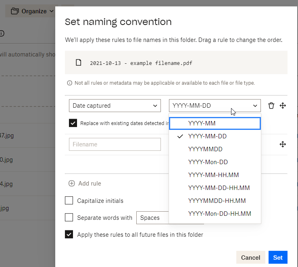This screenshot has height=267, width=298.
Task: Click the file icon in example filename preview
Action: pyautogui.click(x=79, y=63)
